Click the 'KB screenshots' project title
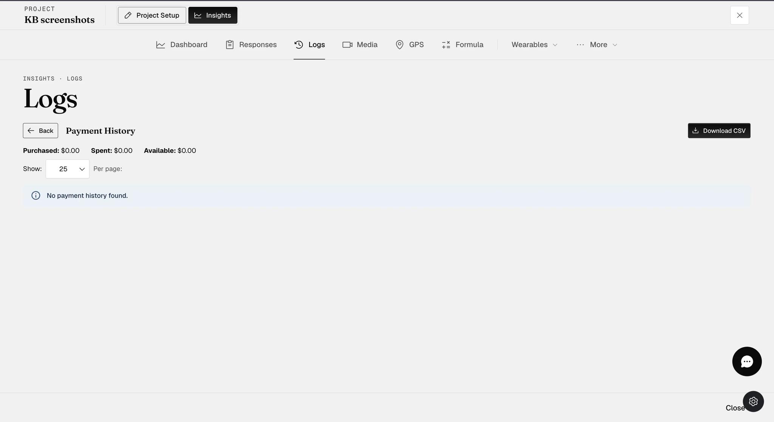 click(x=60, y=20)
